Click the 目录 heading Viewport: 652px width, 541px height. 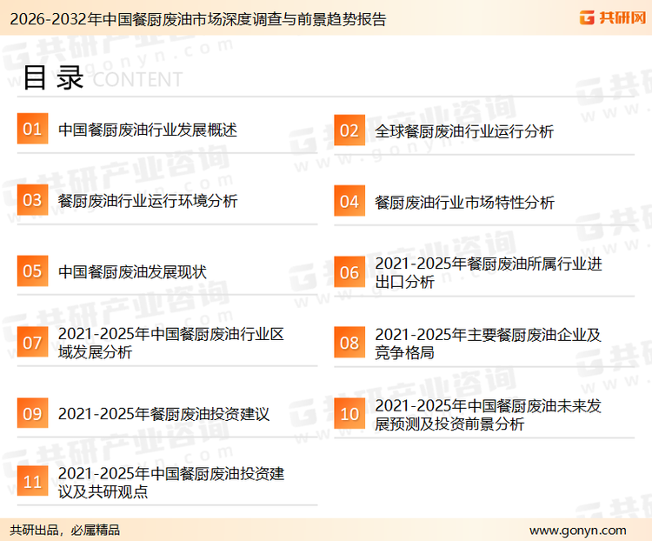(x=53, y=77)
